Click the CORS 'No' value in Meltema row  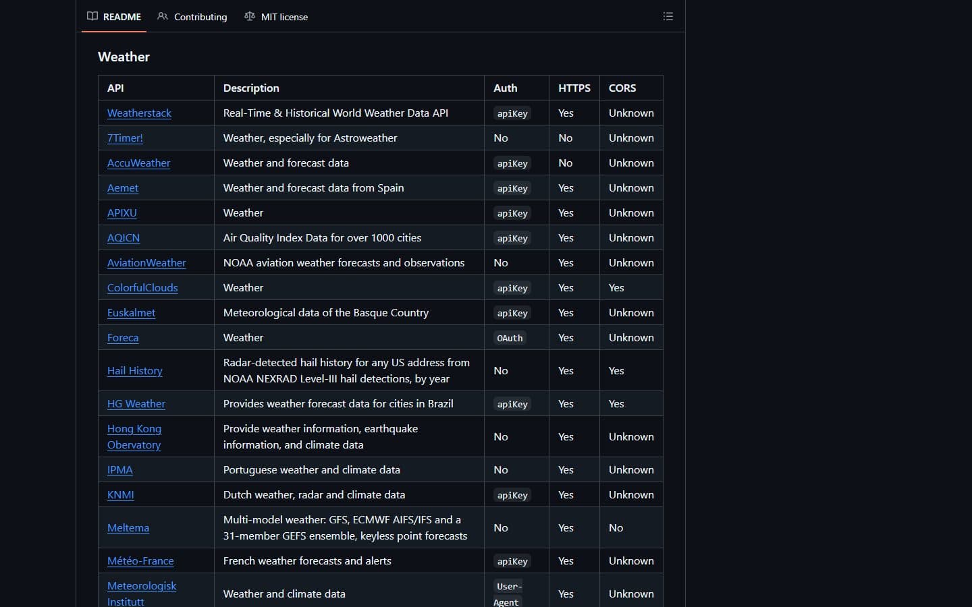click(x=616, y=528)
